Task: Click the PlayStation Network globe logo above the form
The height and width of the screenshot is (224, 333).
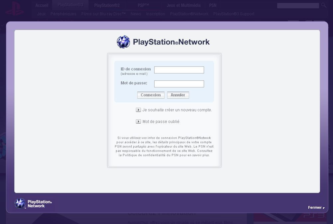Action: [x=123, y=42]
